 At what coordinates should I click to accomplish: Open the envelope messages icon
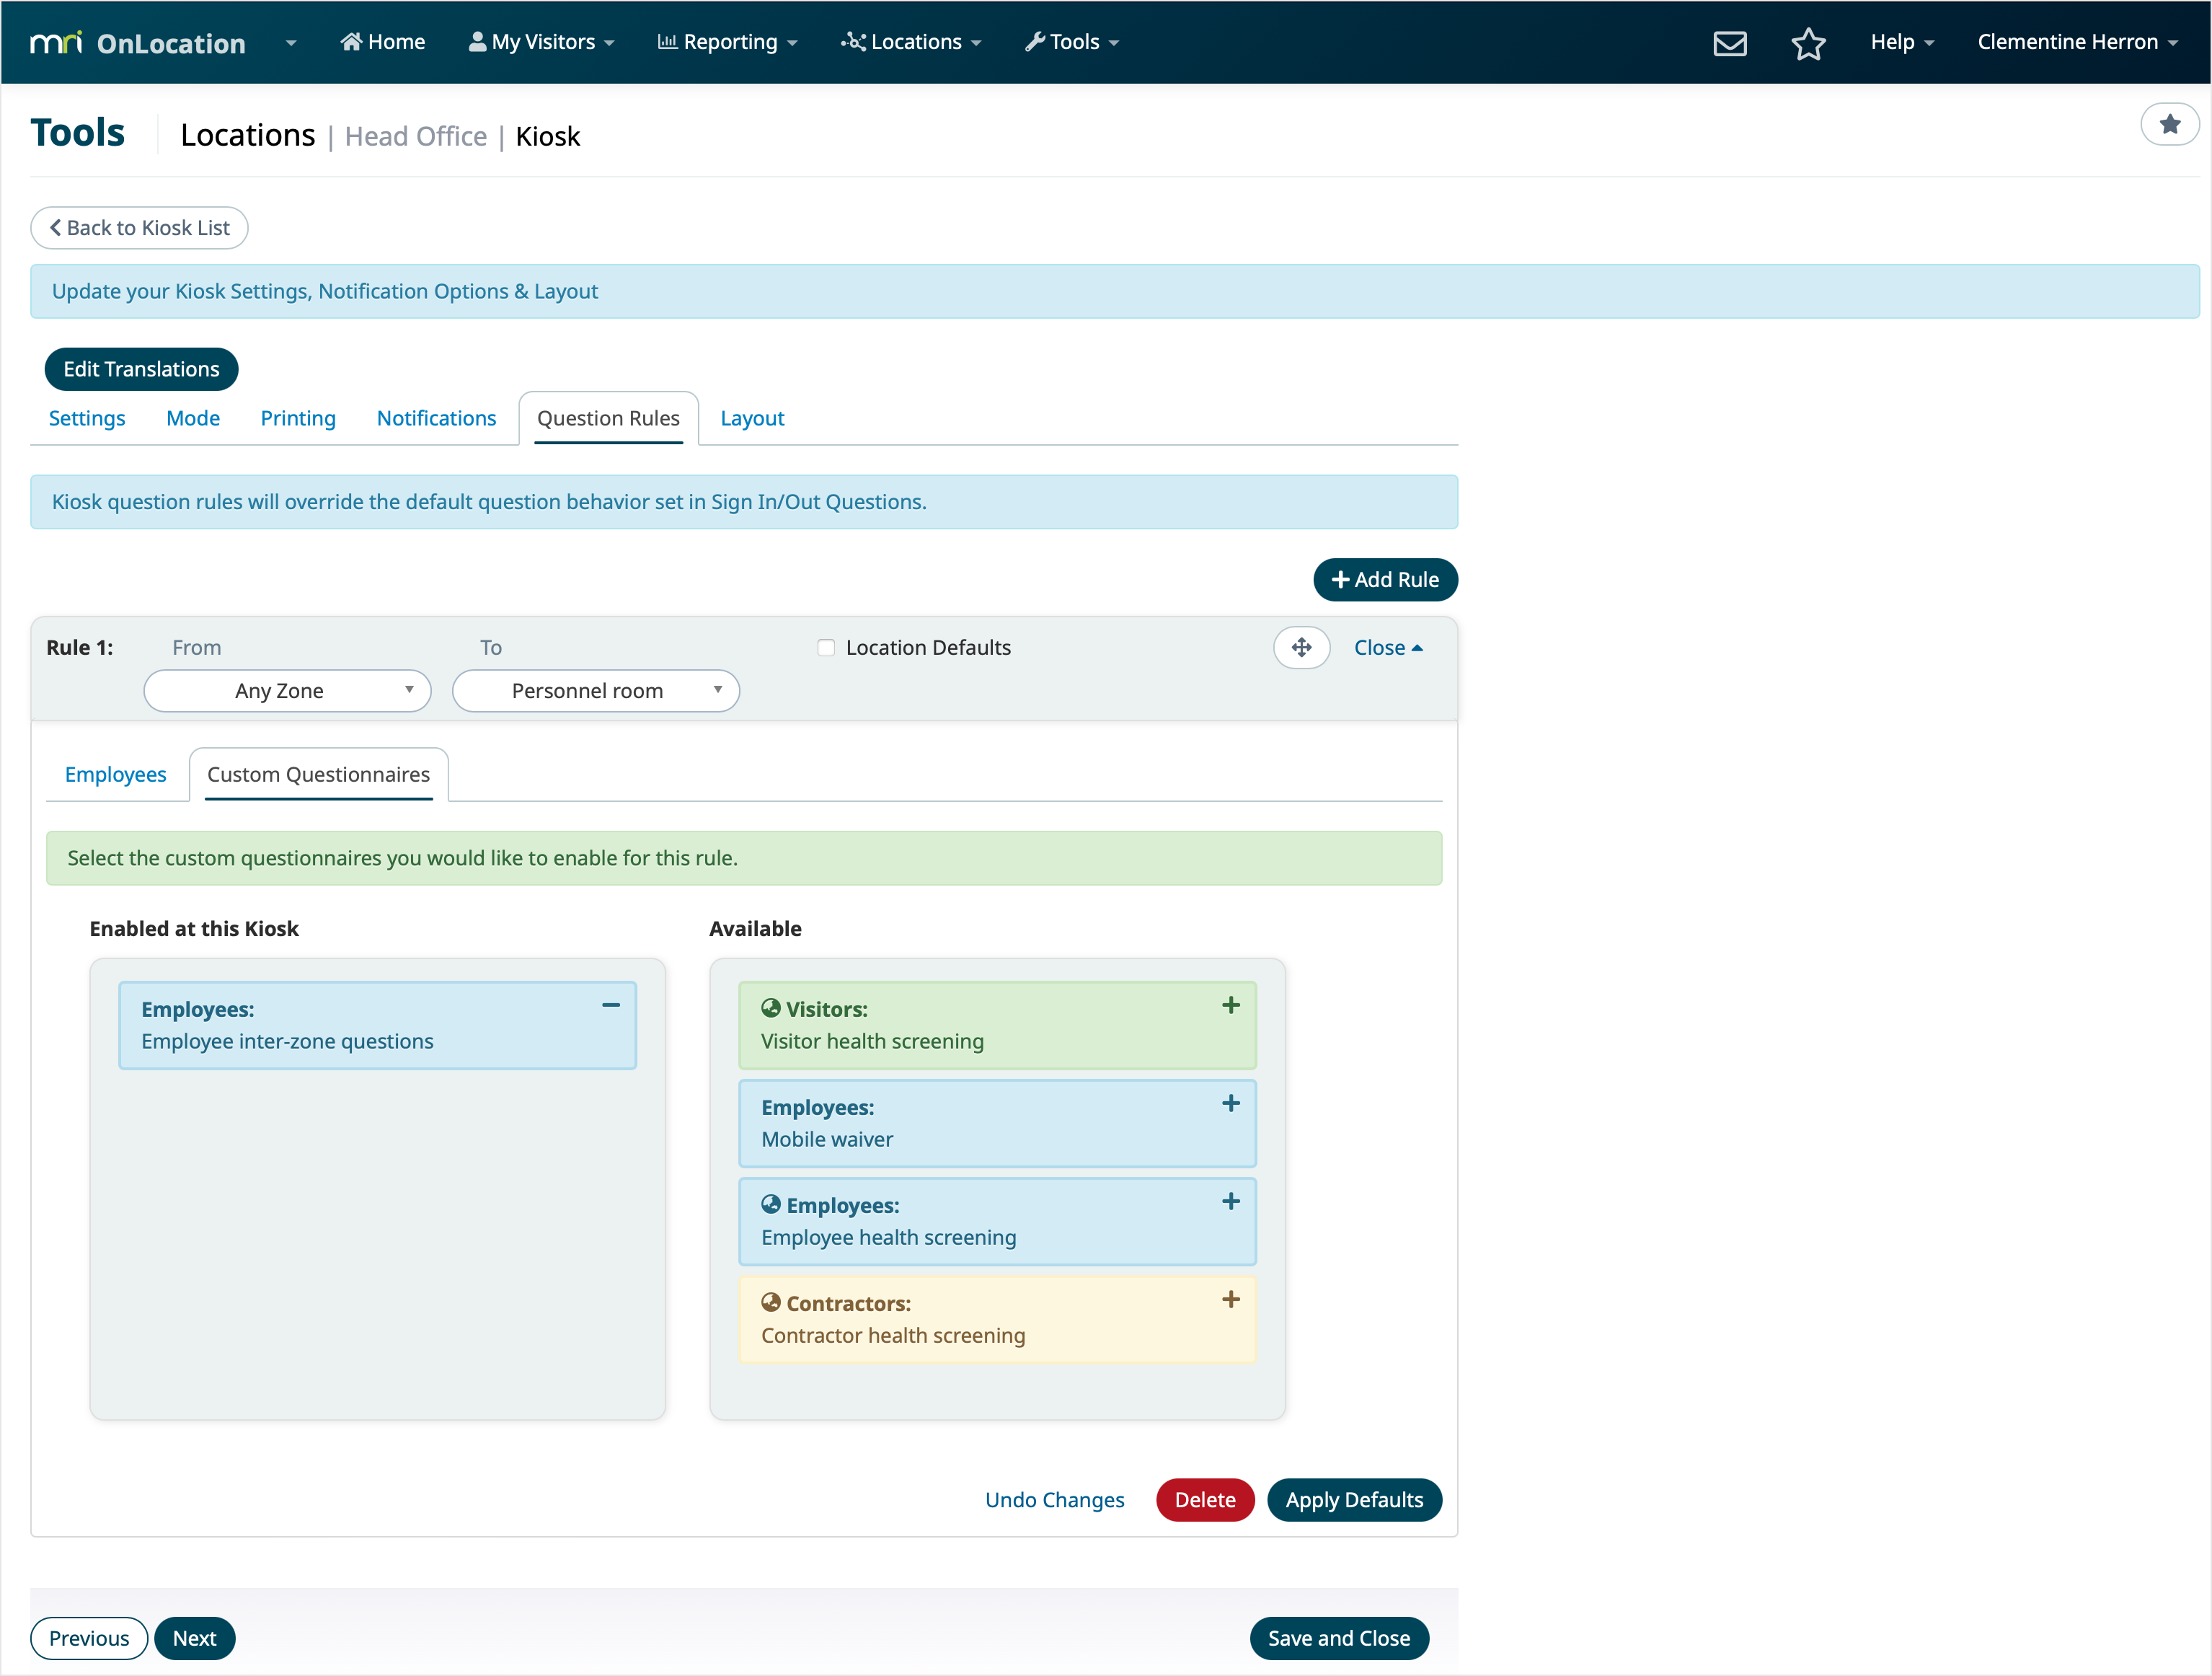click(x=1729, y=43)
